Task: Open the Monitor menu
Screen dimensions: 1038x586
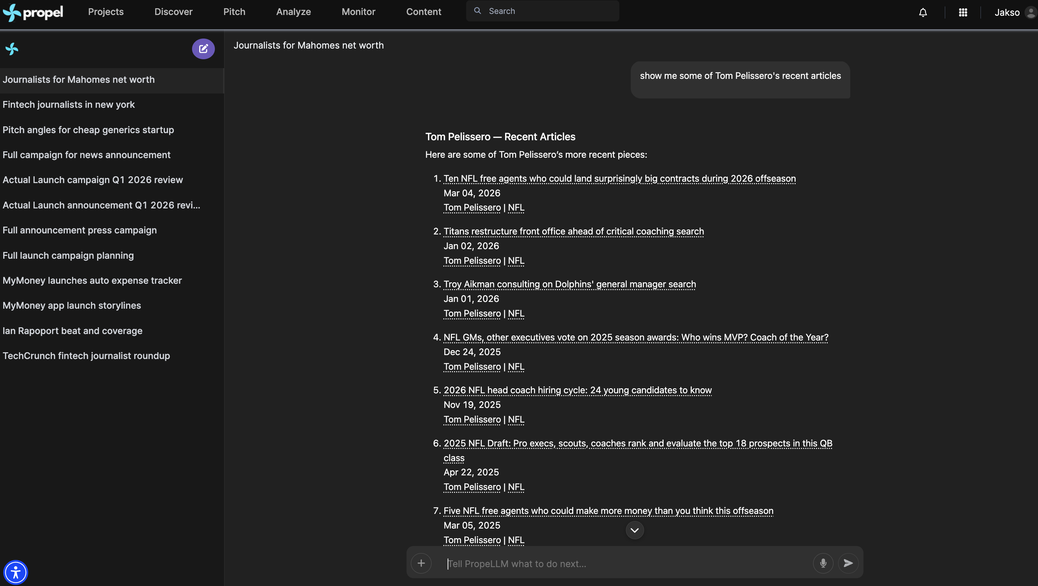Action: pyautogui.click(x=358, y=12)
